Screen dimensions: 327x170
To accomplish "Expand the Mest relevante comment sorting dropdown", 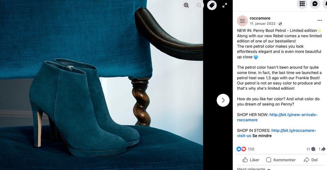I will [253, 169].
